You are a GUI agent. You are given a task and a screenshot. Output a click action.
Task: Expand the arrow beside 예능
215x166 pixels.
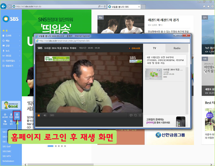[19, 41]
